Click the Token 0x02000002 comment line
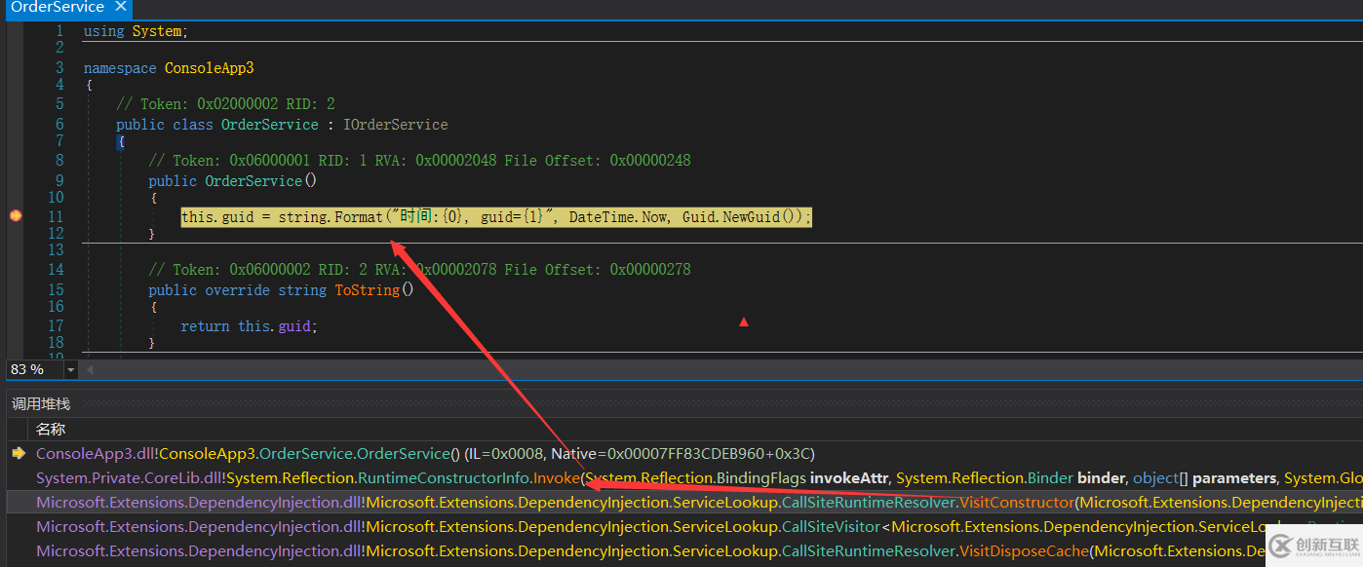The width and height of the screenshot is (1363, 567). coord(225,104)
